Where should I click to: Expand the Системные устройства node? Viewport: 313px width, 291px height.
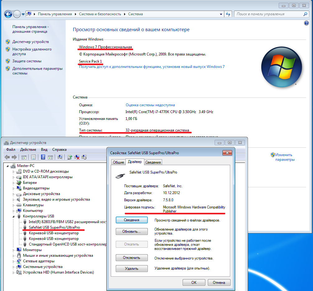13,267
